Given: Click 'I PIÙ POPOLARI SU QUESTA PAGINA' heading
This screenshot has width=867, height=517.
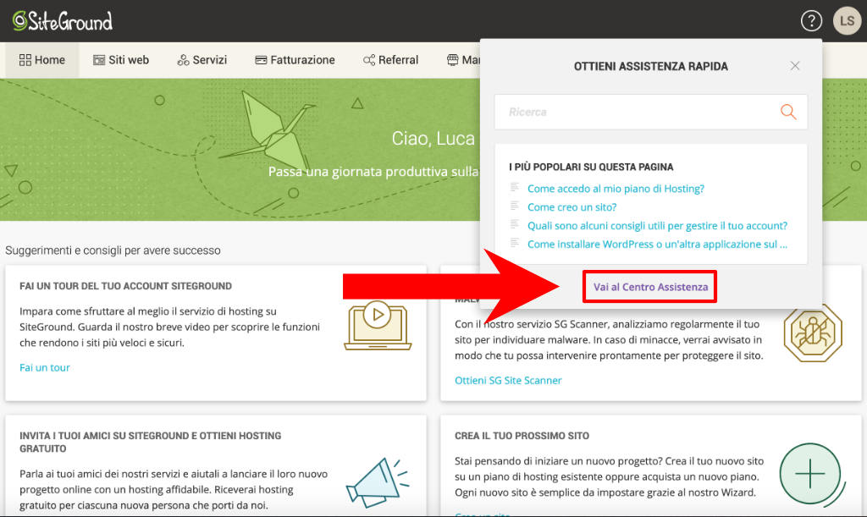Looking at the screenshot, I should tap(591, 167).
